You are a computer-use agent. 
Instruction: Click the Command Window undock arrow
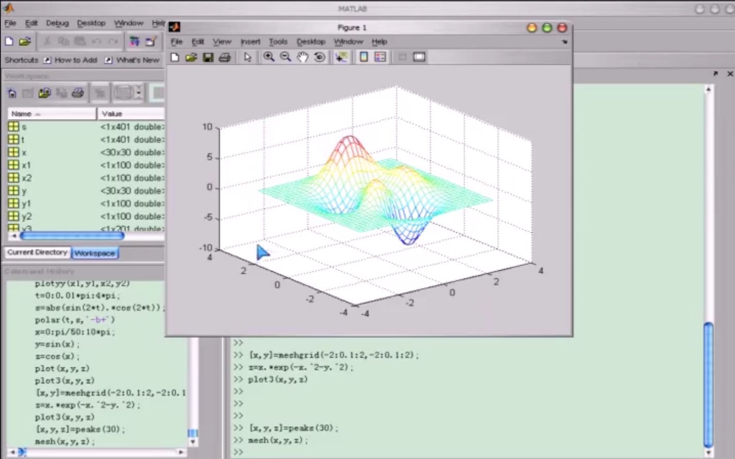(715, 74)
